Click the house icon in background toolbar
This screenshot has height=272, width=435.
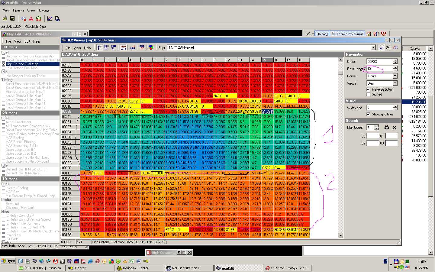(x=369, y=34)
